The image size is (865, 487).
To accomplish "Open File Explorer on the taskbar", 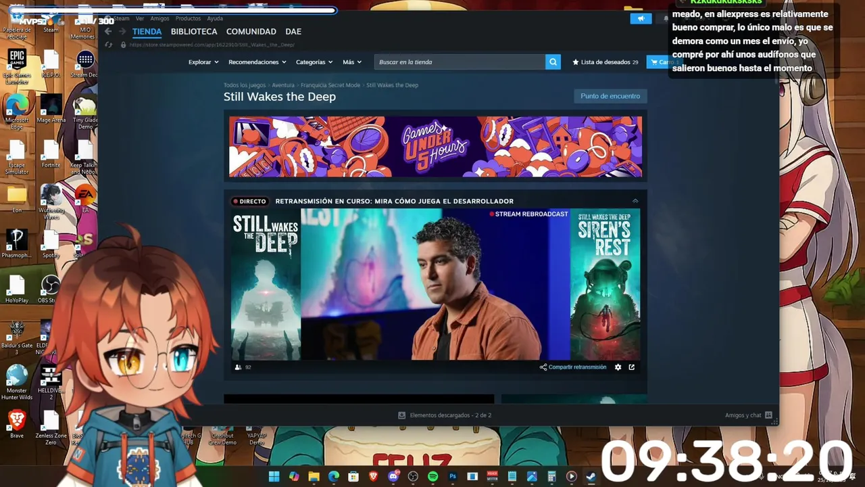I will click(314, 476).
